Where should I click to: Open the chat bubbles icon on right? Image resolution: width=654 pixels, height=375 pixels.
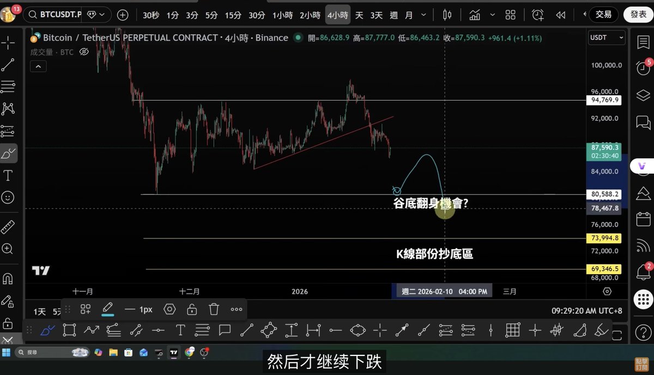point(643,122)
